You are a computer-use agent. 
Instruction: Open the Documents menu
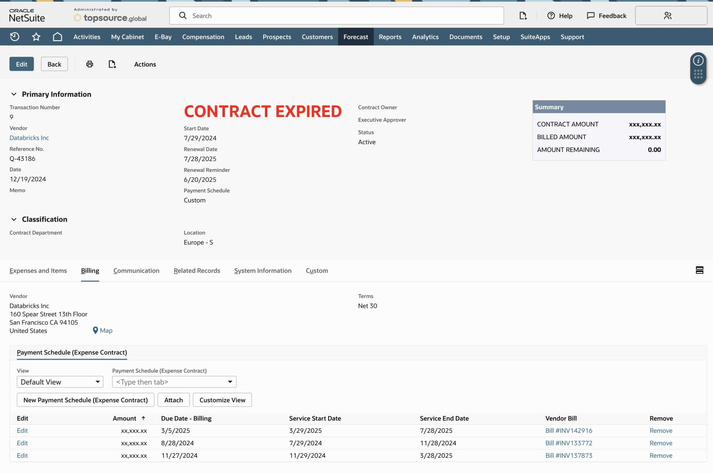point(466,37)
